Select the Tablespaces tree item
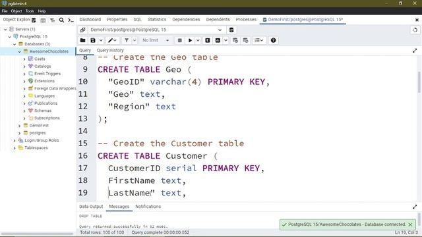The image size is (422, 237). click(36, 147)
